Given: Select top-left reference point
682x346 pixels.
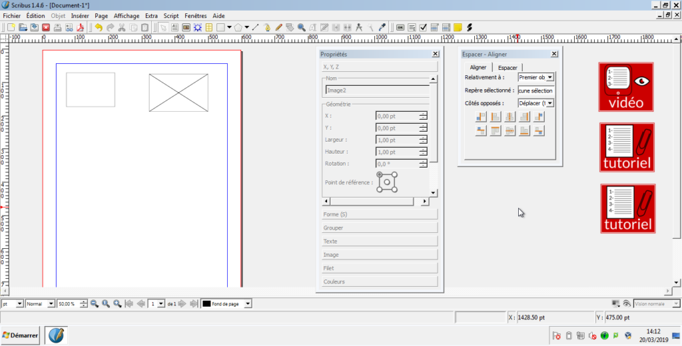Looking at the screenshot, I should click(x=380, y=175).
